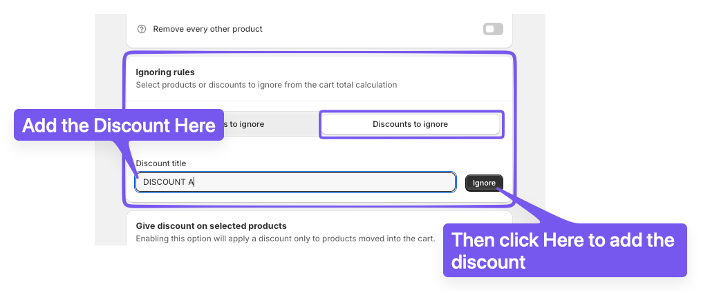Click the Enabling this option description text

click(x=286, y=239)
